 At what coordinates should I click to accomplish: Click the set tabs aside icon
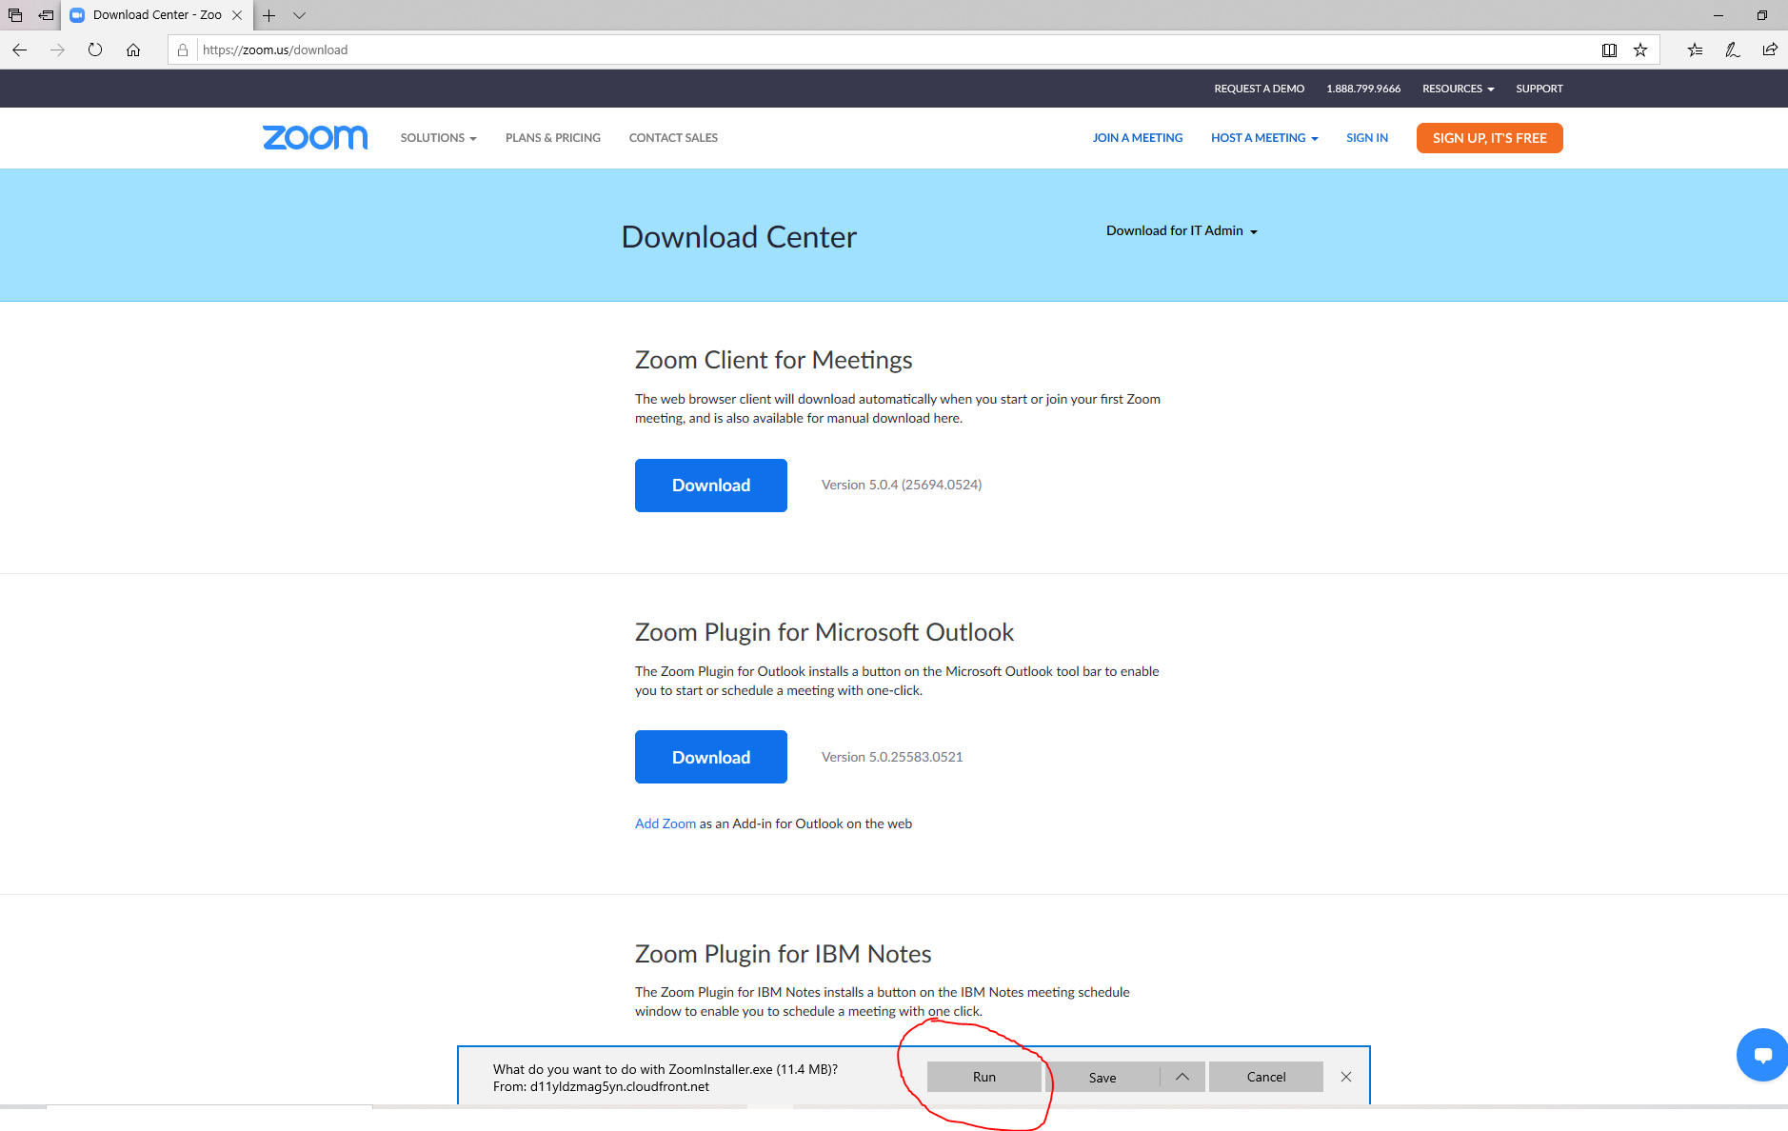pyautogui.click(x=46, y=15)
